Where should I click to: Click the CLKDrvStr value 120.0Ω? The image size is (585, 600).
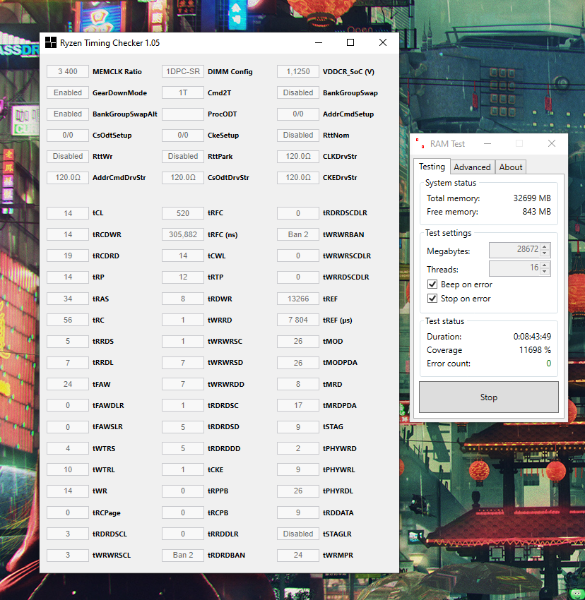298,157
